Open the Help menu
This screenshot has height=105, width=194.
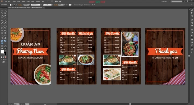pyautogui.click(x=43, y=1)
